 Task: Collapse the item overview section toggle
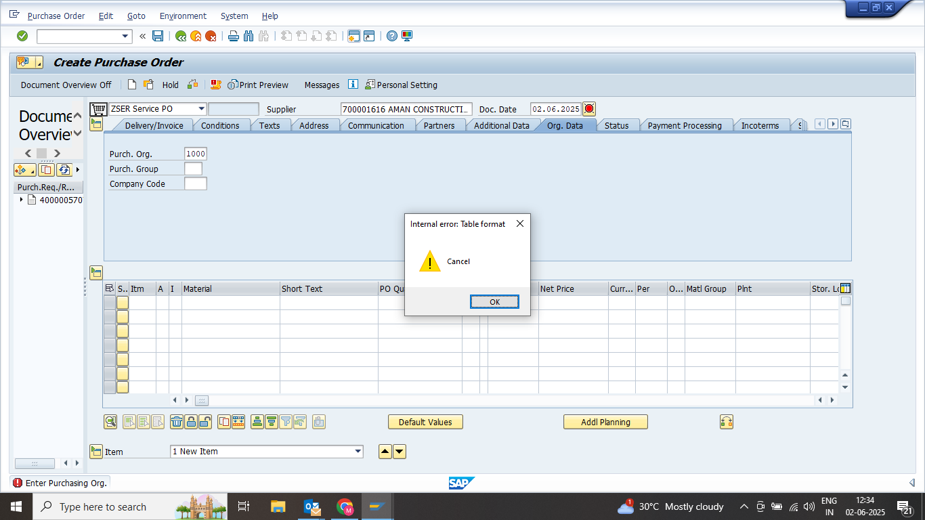[x=96, y=273]
